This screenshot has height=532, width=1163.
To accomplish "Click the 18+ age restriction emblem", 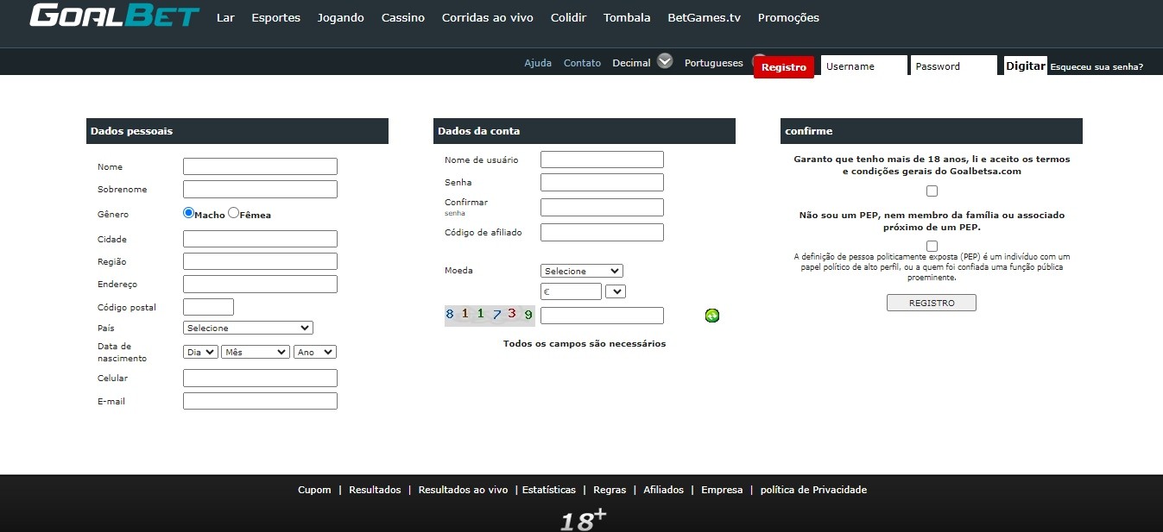I will (582, 518).
